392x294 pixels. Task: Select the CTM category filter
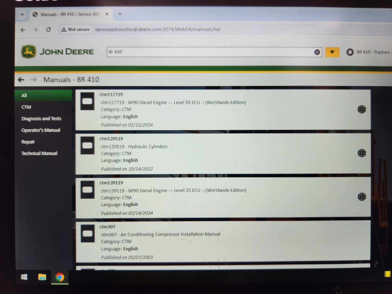click(26, 107)
